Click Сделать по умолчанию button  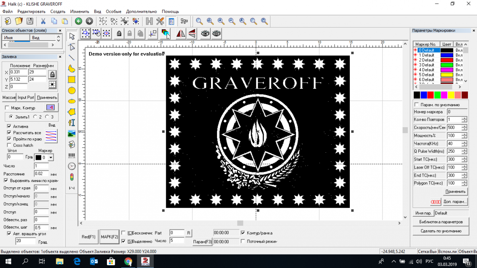click(x=441, y=231)
